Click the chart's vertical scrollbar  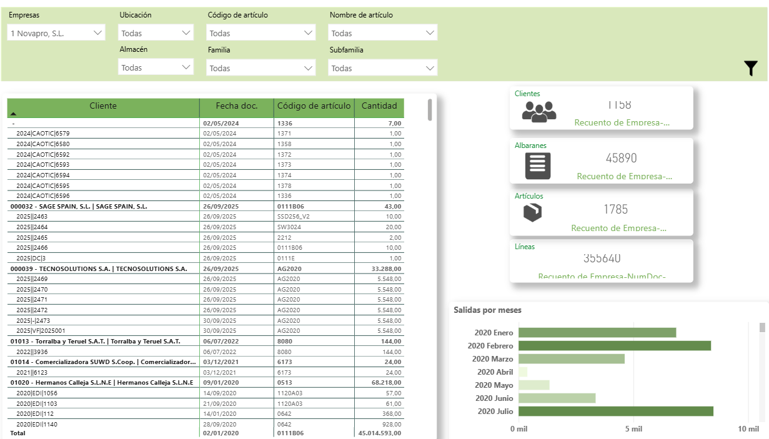coord(762,328)
